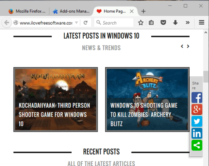The image size is (209, 166).
Task: Go back using the browser back arrow
Action: (x=7, y=23)
